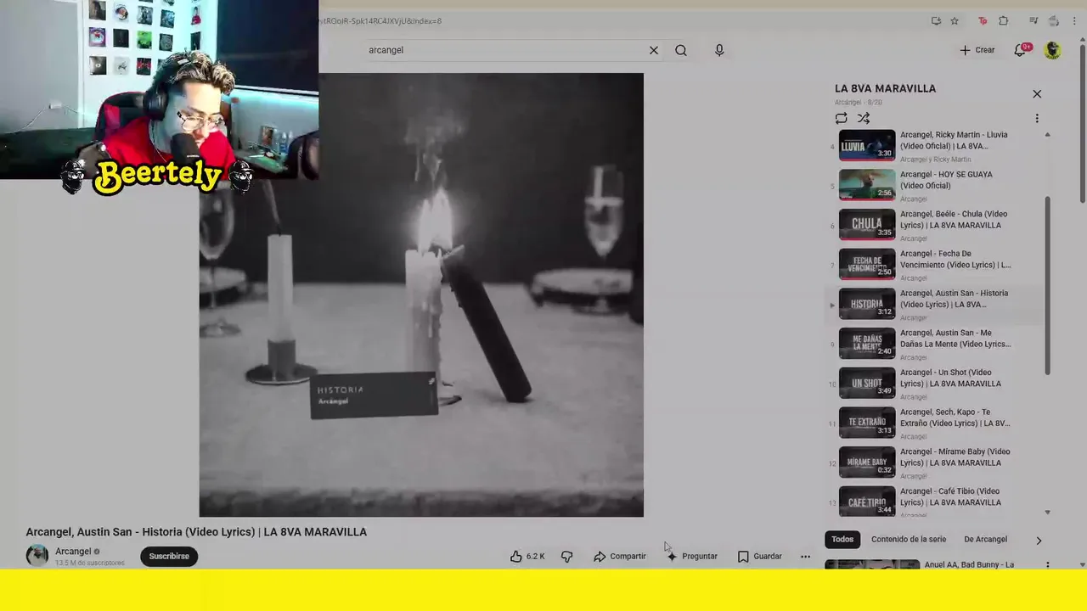Open the red Tp browser extension
The height and width of the screenshot is (611, 1087).
[x=983, y=21]
